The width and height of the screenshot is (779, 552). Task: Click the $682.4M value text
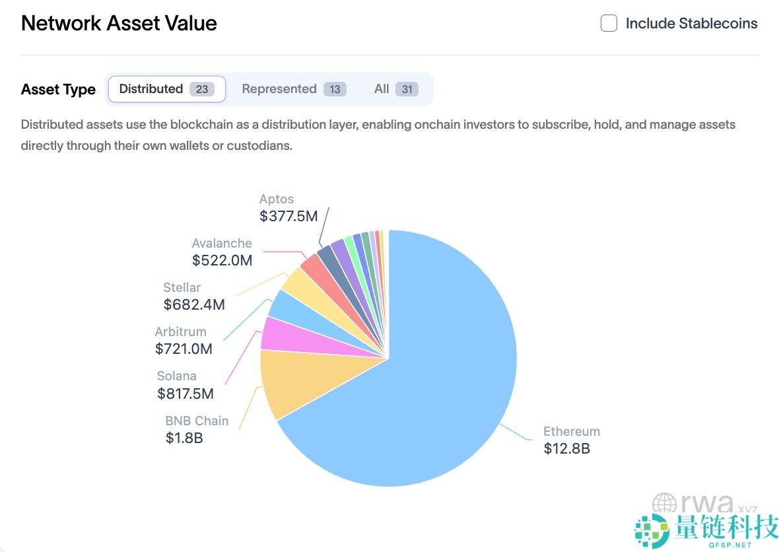click(x=193, y=304)
